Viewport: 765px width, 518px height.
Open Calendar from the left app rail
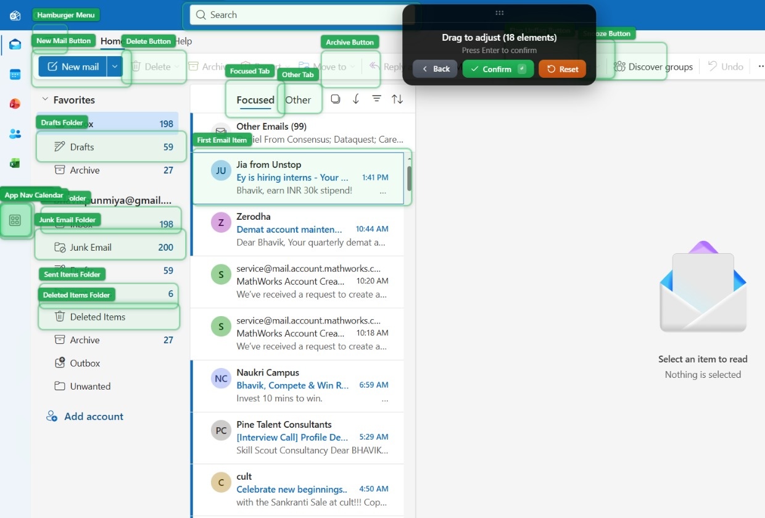pyautogui.click(x=15, y=75)
